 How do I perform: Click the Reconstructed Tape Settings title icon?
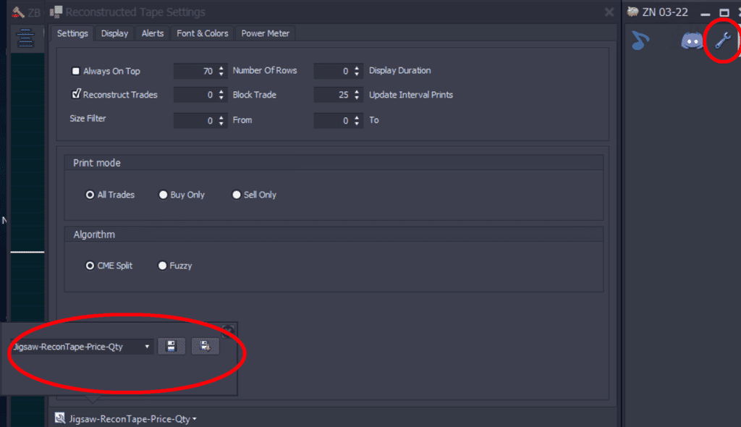(56, 12)
